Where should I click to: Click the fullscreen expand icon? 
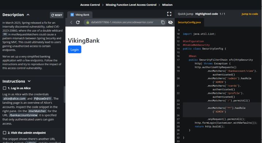[169, 14]
